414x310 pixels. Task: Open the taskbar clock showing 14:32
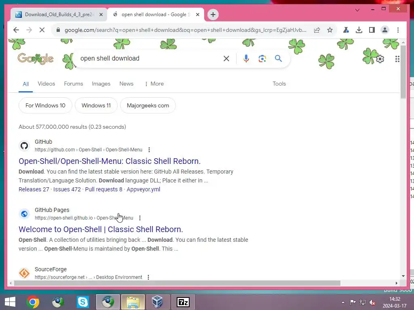(x=395, y=302)
